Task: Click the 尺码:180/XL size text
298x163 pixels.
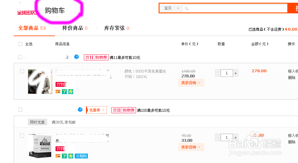Action: click(136, 76)
